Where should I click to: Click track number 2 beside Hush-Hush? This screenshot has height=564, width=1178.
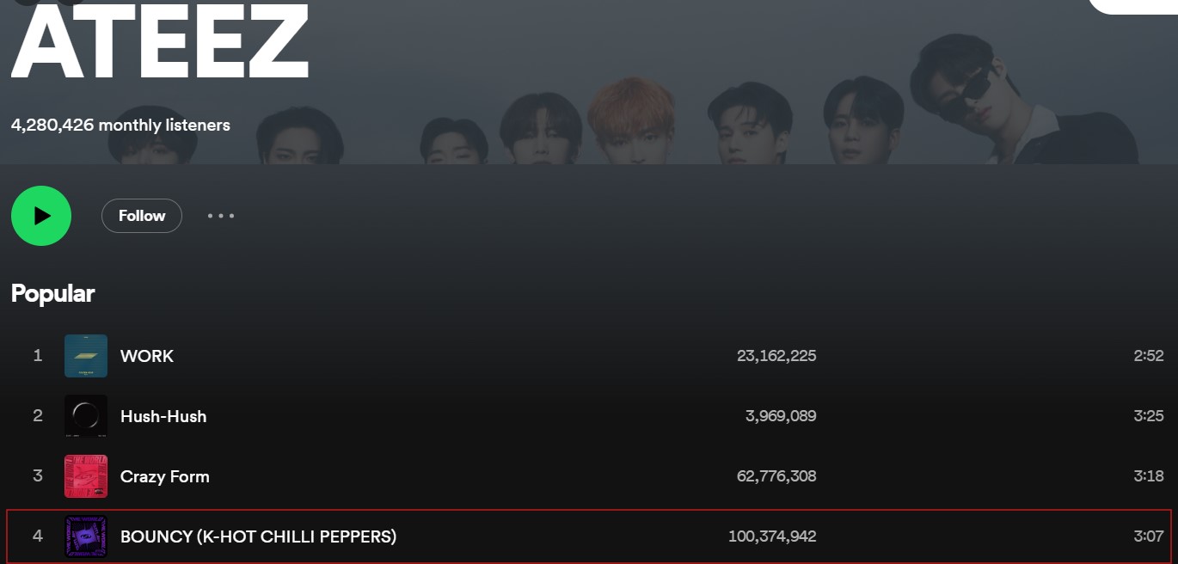tap(38, 416)
